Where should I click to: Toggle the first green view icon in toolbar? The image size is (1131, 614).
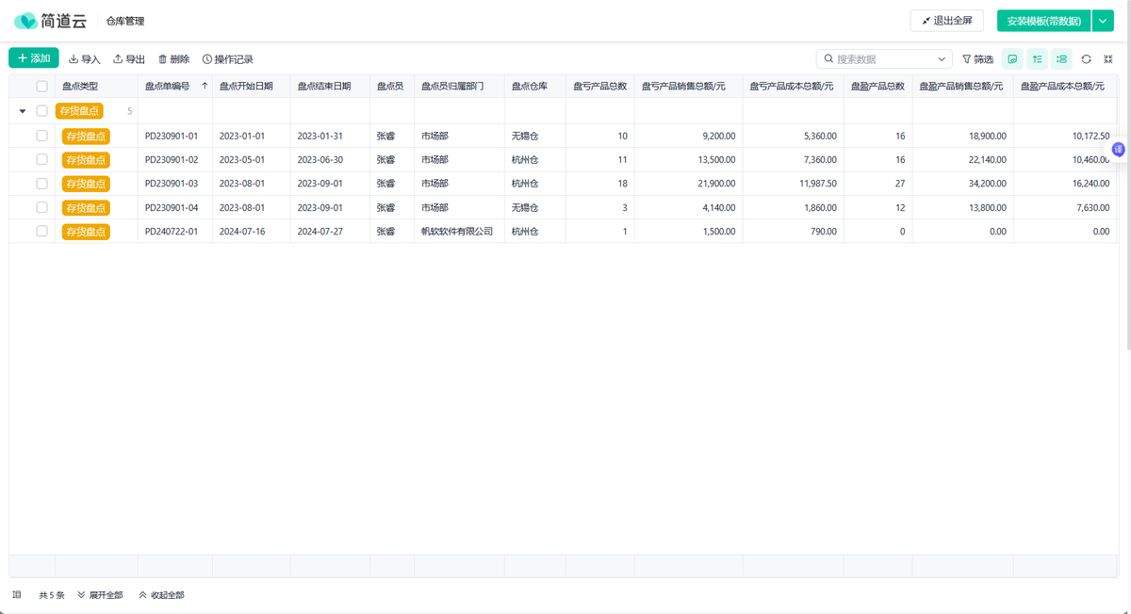click(x=1012, y=59)
